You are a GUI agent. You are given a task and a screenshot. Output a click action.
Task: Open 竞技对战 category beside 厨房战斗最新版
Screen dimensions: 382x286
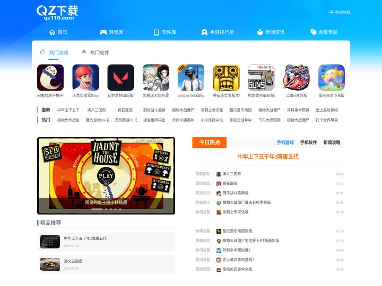[203, 193]
